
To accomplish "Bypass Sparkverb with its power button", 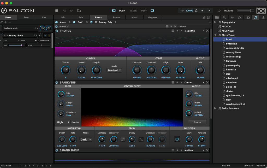I will pos(57,83).
